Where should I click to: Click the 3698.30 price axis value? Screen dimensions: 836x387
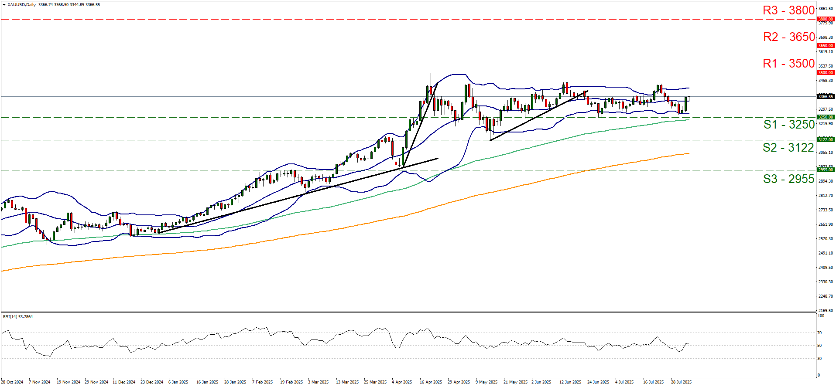(825, 37)
